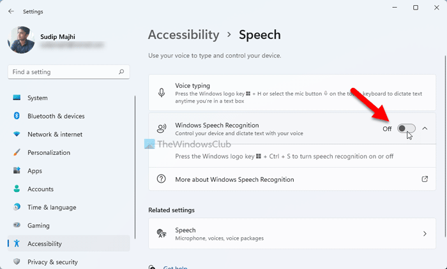Viewport: 447px width, 269px height.
Task: Click the back arrow in Settings
Action: coord(11,11)
